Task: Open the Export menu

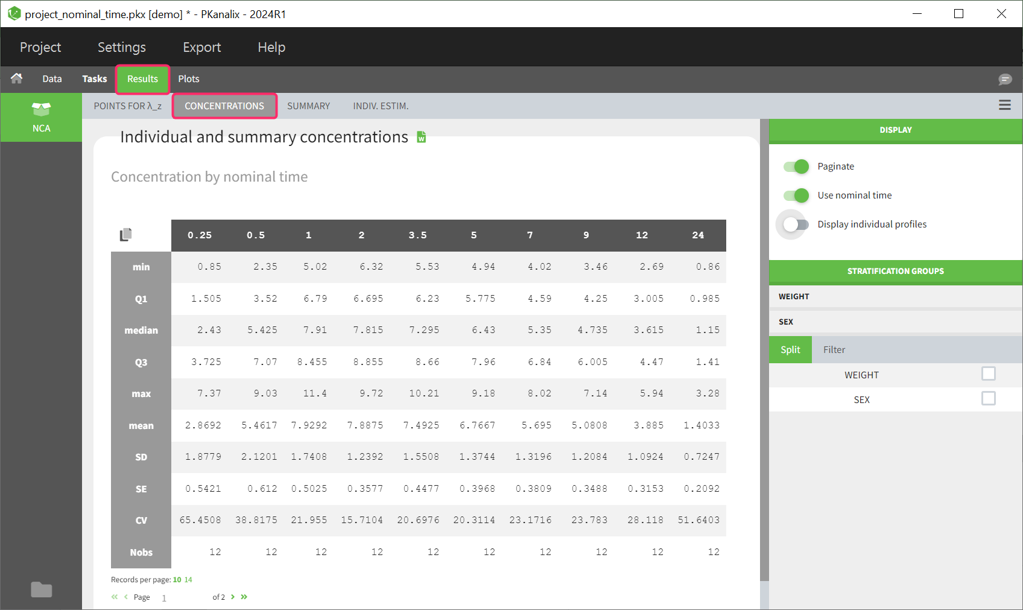Action: [201, 47]
